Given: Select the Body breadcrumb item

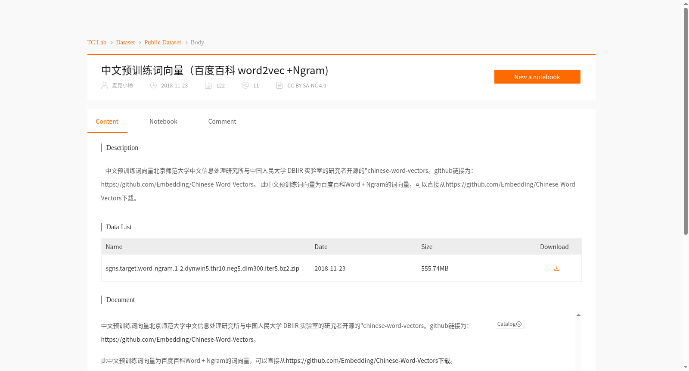Looking at the screenshot, I should pyautogui.click(x=197, y=42).
